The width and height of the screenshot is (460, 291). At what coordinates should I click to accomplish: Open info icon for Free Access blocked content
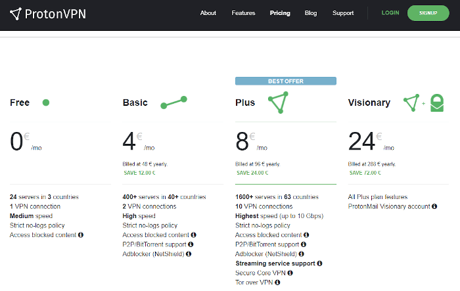tap(81, 235)
